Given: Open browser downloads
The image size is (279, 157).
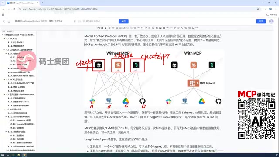Looking at the screenshot, I should coord(265,9).
